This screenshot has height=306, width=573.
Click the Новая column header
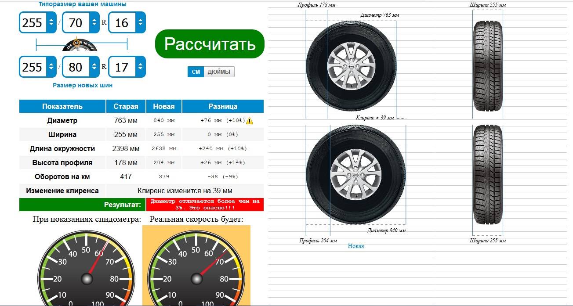pyautogui.click(x=164, y=106)
